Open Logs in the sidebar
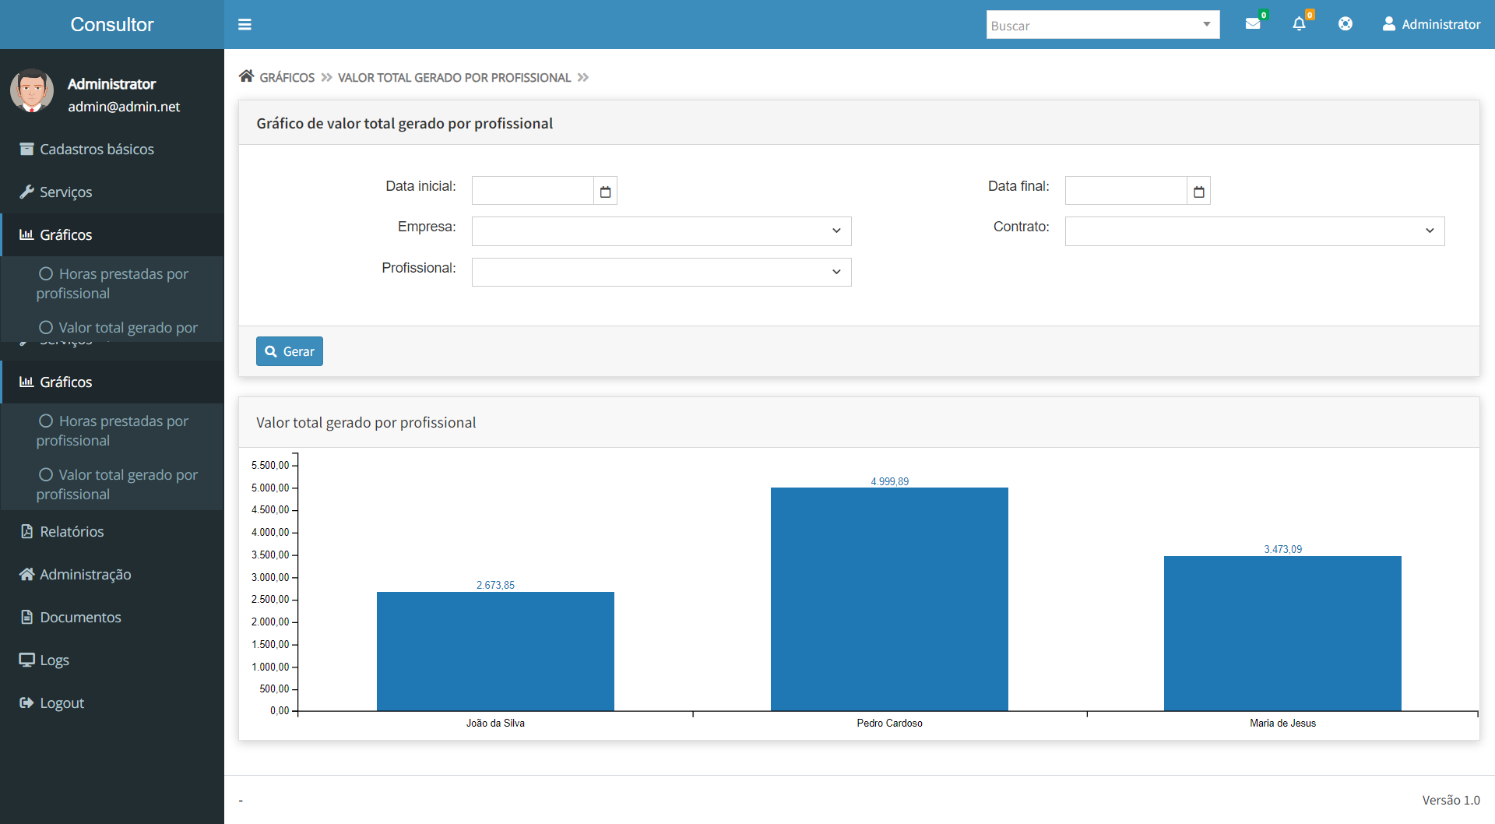Viewport: 1495px width, 824px height. [x=112, y=660]
